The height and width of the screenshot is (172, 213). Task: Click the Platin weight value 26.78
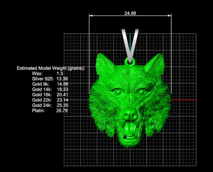click(x=62, y=111)
